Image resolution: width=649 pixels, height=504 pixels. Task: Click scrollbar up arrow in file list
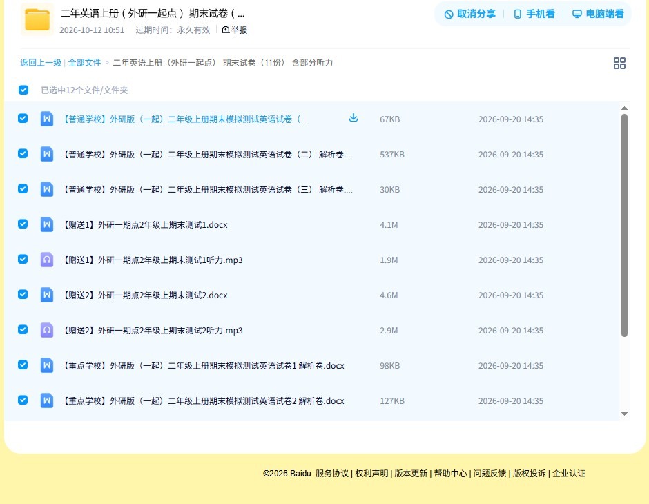[625, 108]
